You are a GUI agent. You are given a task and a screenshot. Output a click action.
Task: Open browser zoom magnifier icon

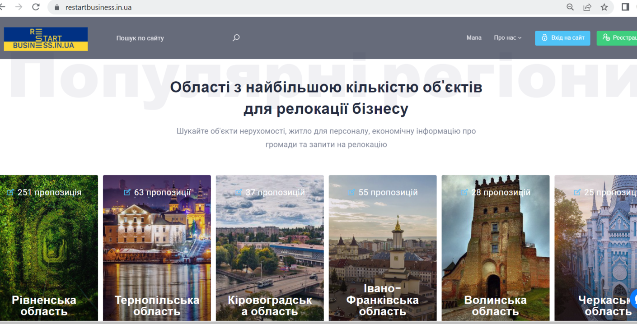tap(570, 7)
